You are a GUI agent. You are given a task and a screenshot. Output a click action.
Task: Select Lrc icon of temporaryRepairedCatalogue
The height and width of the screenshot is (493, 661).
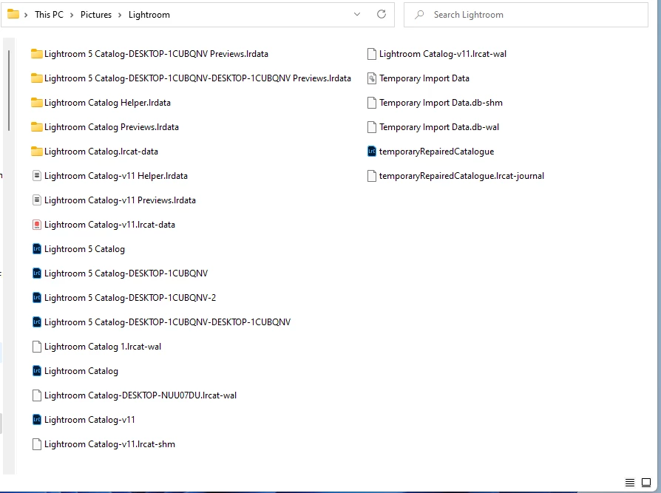pyautogui.click(x=371, y=152)
